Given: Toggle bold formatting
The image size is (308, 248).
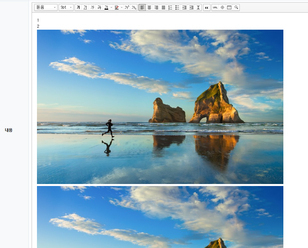Looking at the screenshot, I should (78, 7).
